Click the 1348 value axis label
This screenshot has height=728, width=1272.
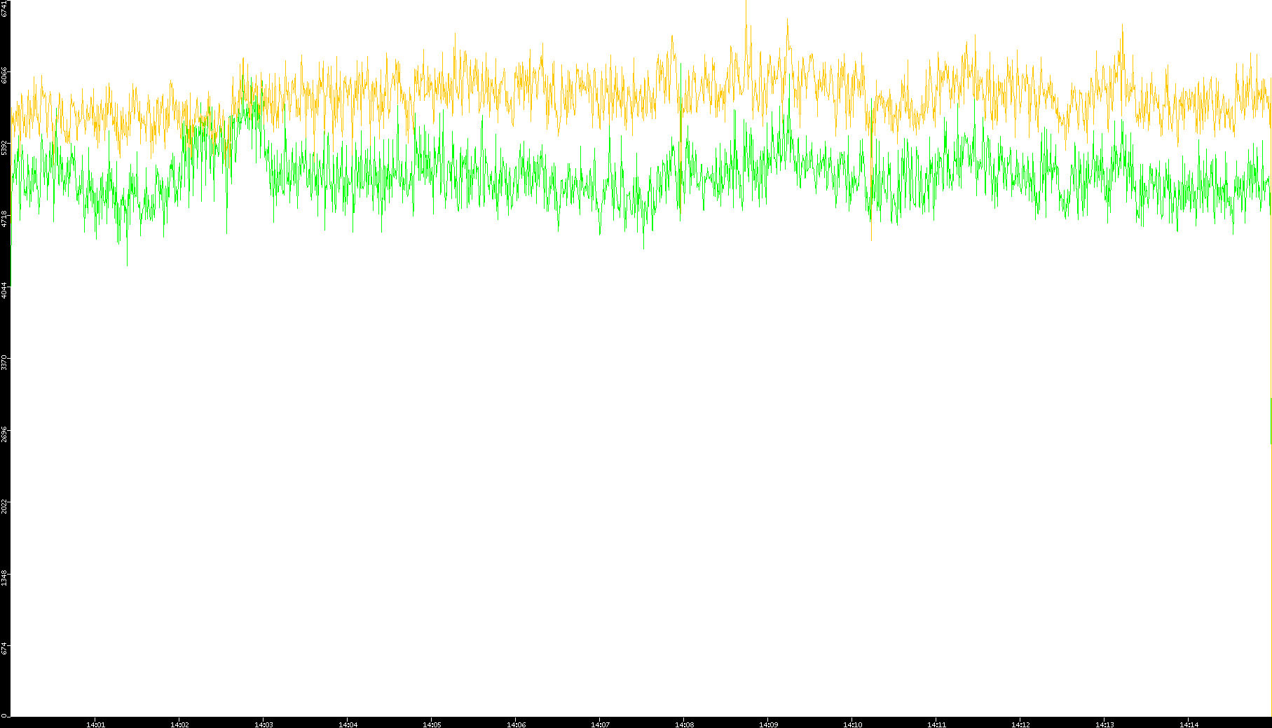click(5, 577)
